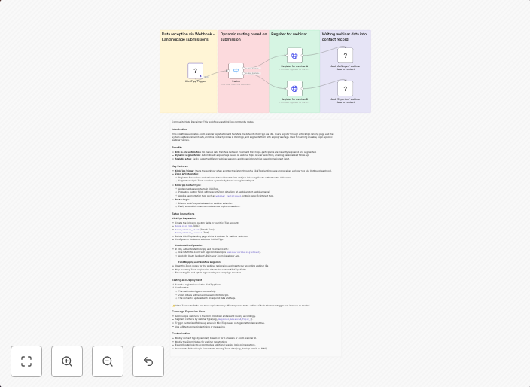The image size is (530, 387).
Task: Click the Key Features heading in the note
Action: pyautogui.click(x=180, y=166)
